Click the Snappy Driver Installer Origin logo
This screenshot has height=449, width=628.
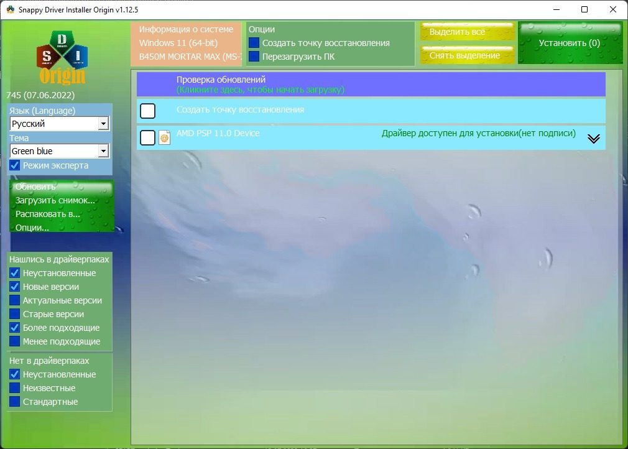click(61, 57)
